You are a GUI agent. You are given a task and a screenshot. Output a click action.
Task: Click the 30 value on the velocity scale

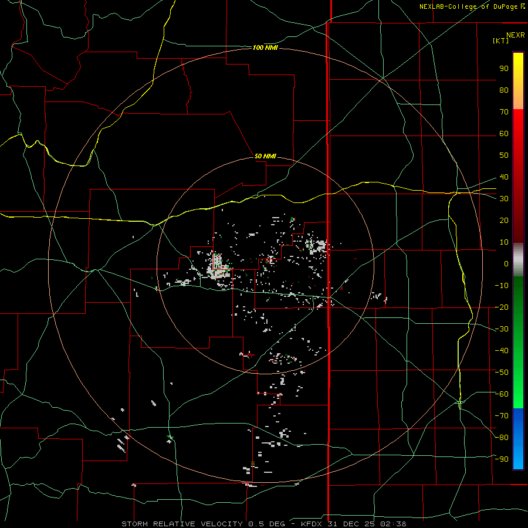click(504, 199)
